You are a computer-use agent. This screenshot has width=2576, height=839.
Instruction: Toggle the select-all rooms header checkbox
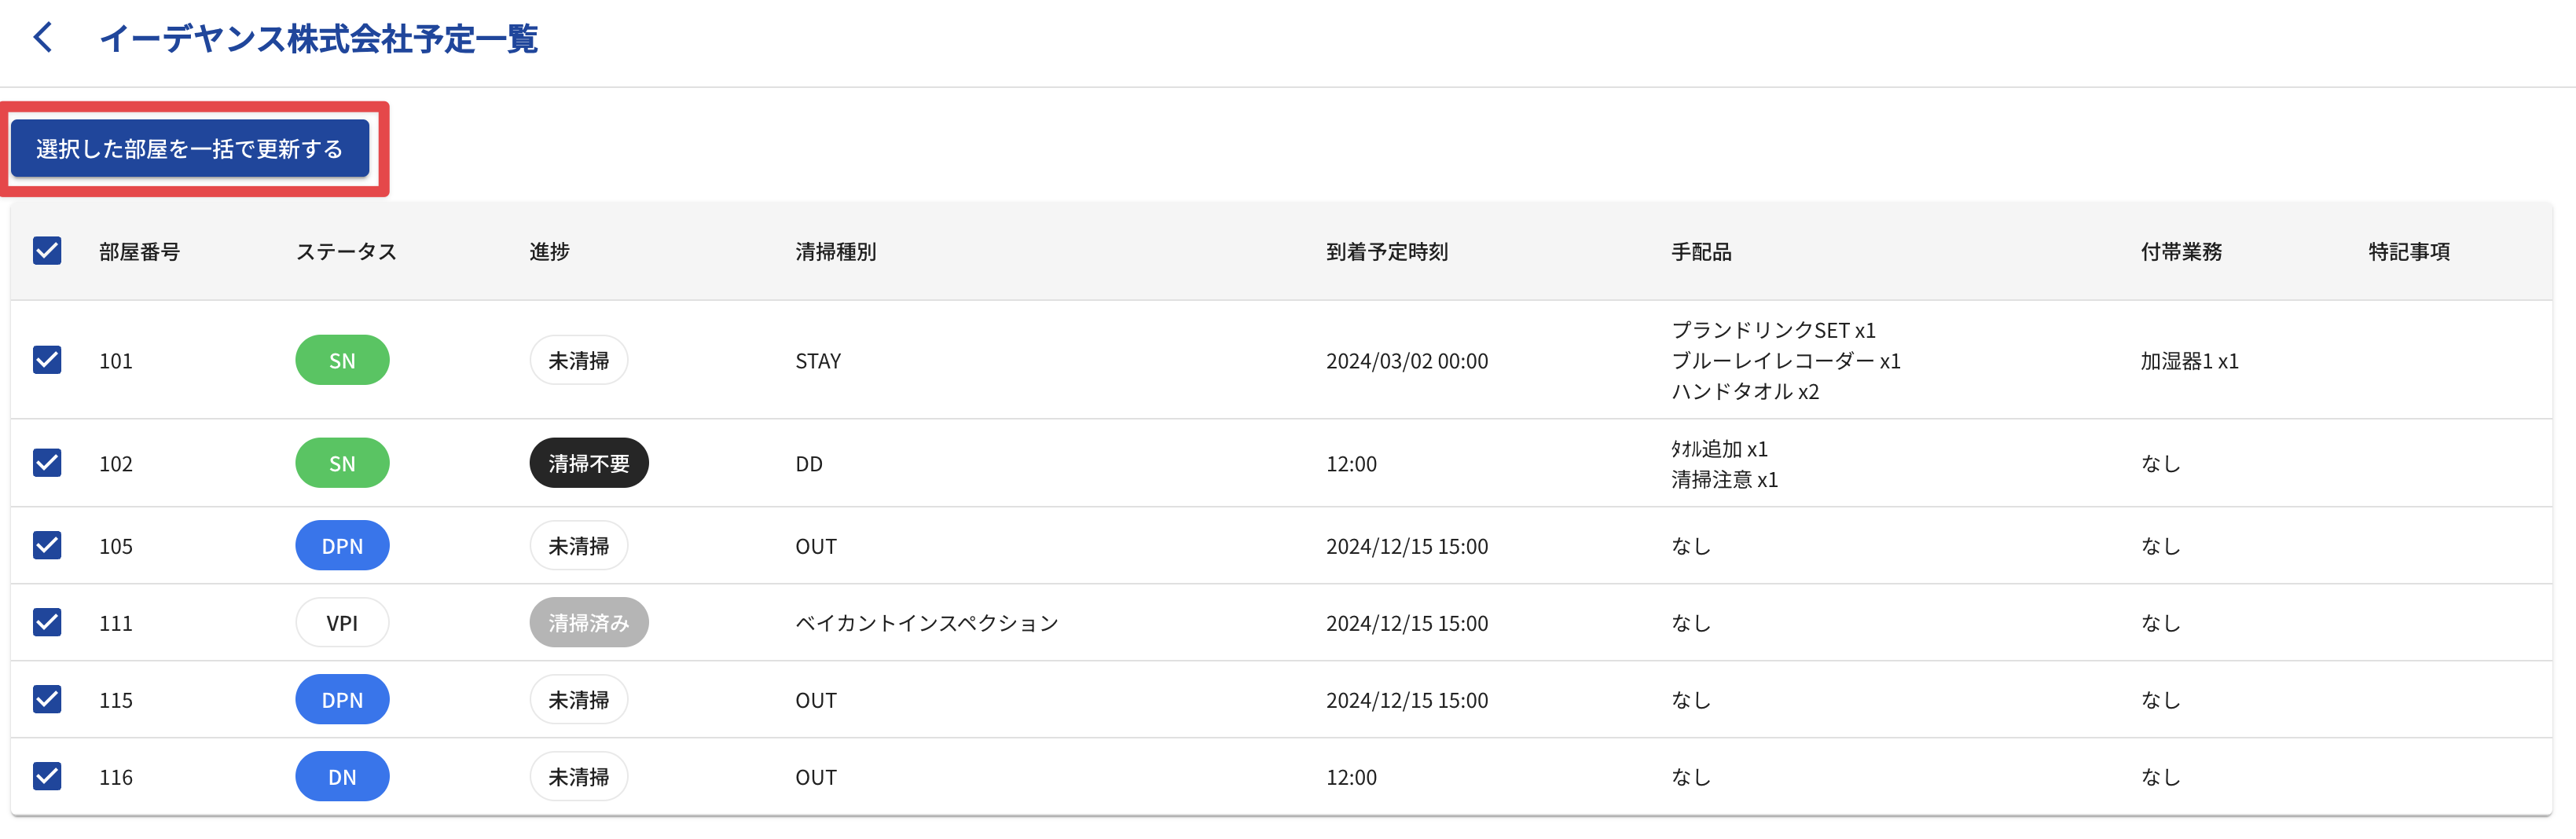pyautogui.click(x=47, y=251)
